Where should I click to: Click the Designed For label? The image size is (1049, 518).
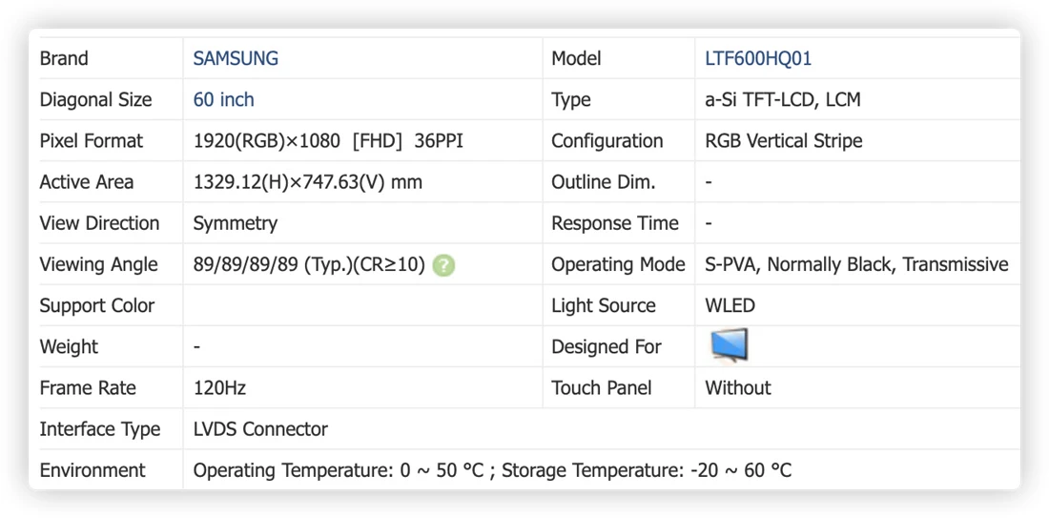pyautogui.click(x=606, y=347)
